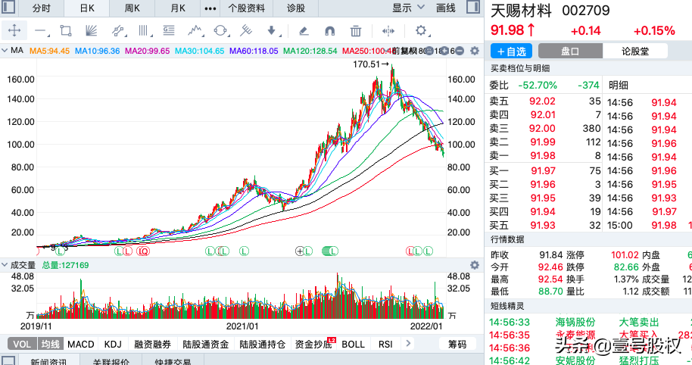Select the cycle circle tool
The image size is (692, 365).
click(x=220, y=30)
